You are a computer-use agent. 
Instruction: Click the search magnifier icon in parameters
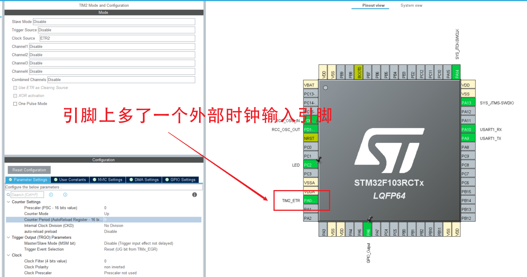8,195
